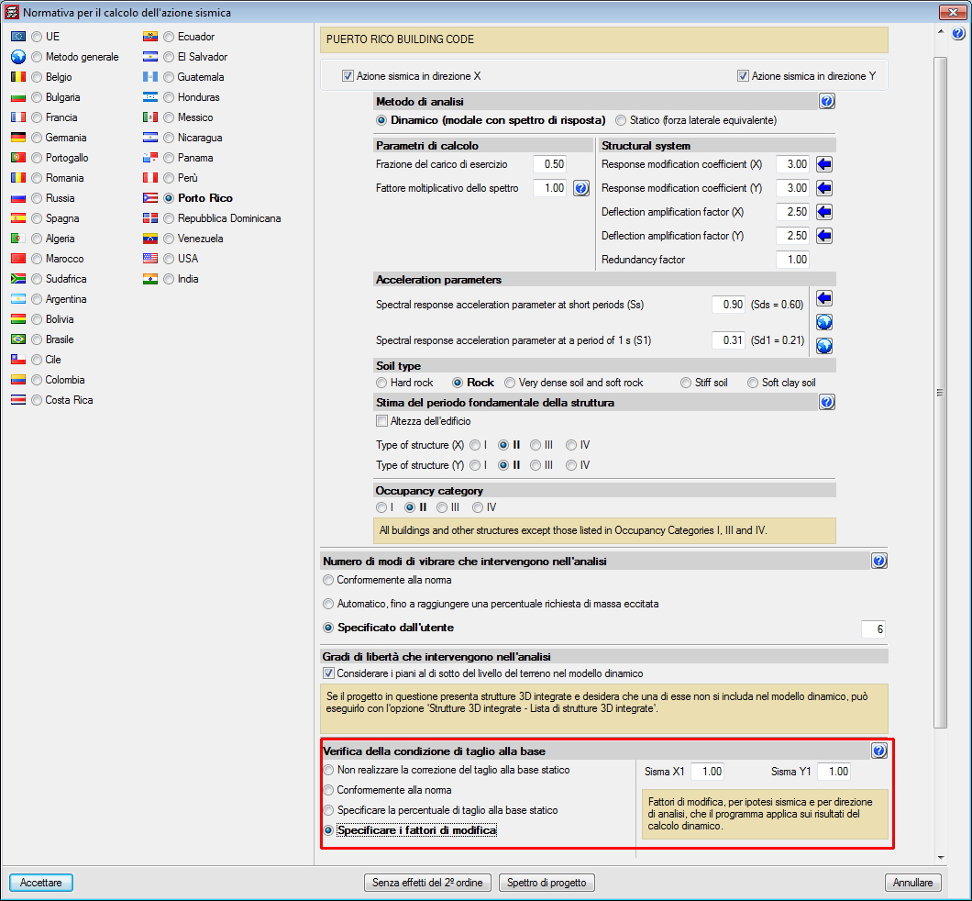The width and height of the screenshot is (972, 901).
Task: Click Redundancy factor input field
Action: pos(792,260)
